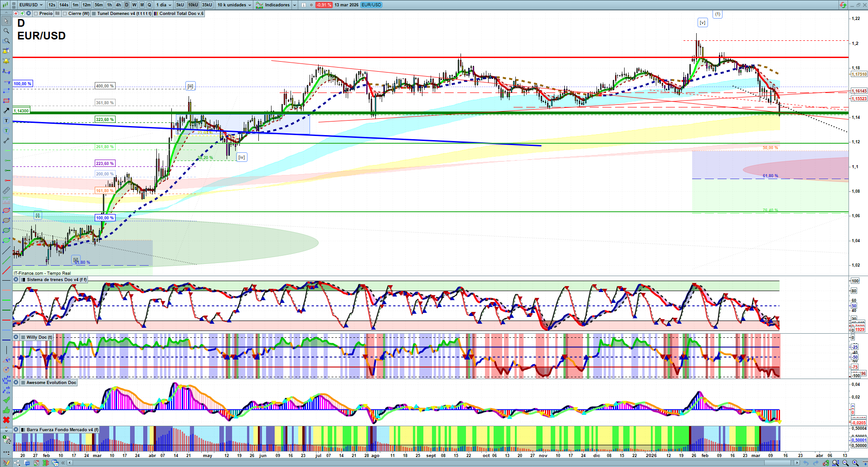The height and width of the screenshot is (467, 868).
Task: Click the alert bell icon
Action: pyautogui.click(x=6, y=61)
